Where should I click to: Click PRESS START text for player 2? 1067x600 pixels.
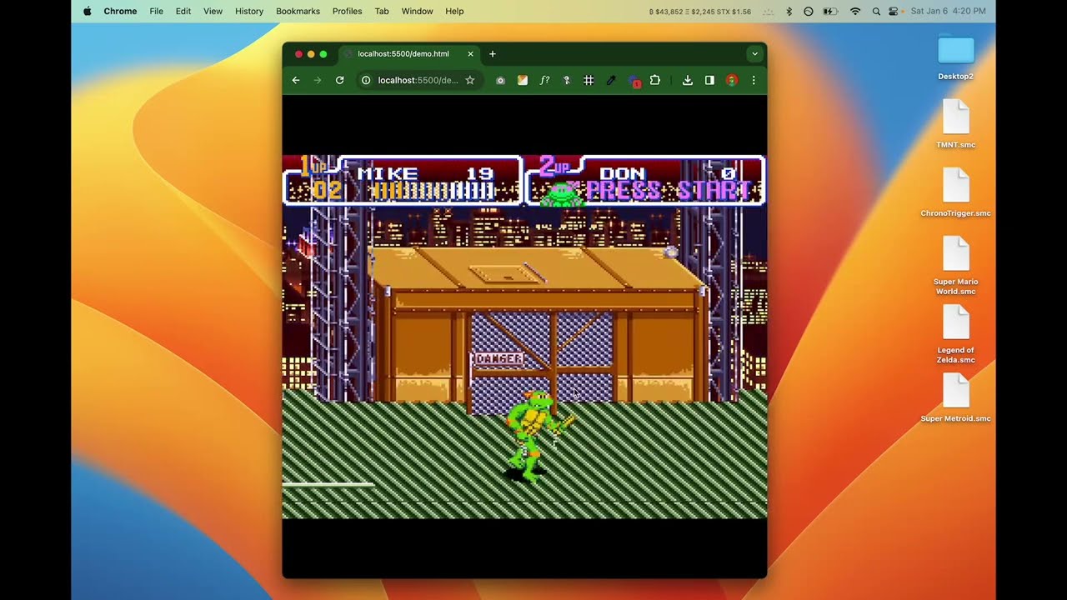click(x=669, y=191)
